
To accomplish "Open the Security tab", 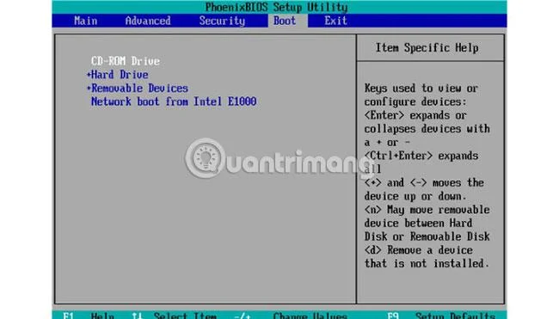I will coord(222,21).
